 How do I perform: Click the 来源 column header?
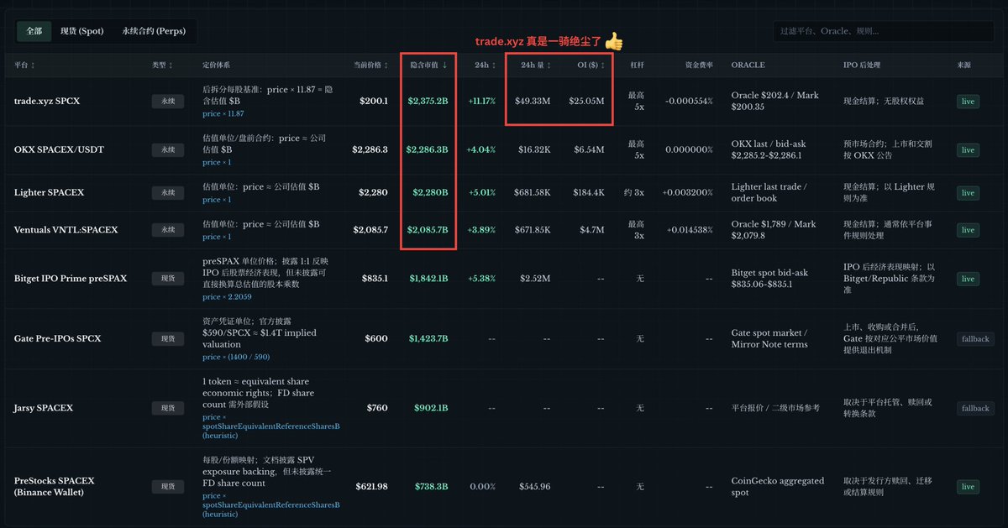tap(964, 65)
